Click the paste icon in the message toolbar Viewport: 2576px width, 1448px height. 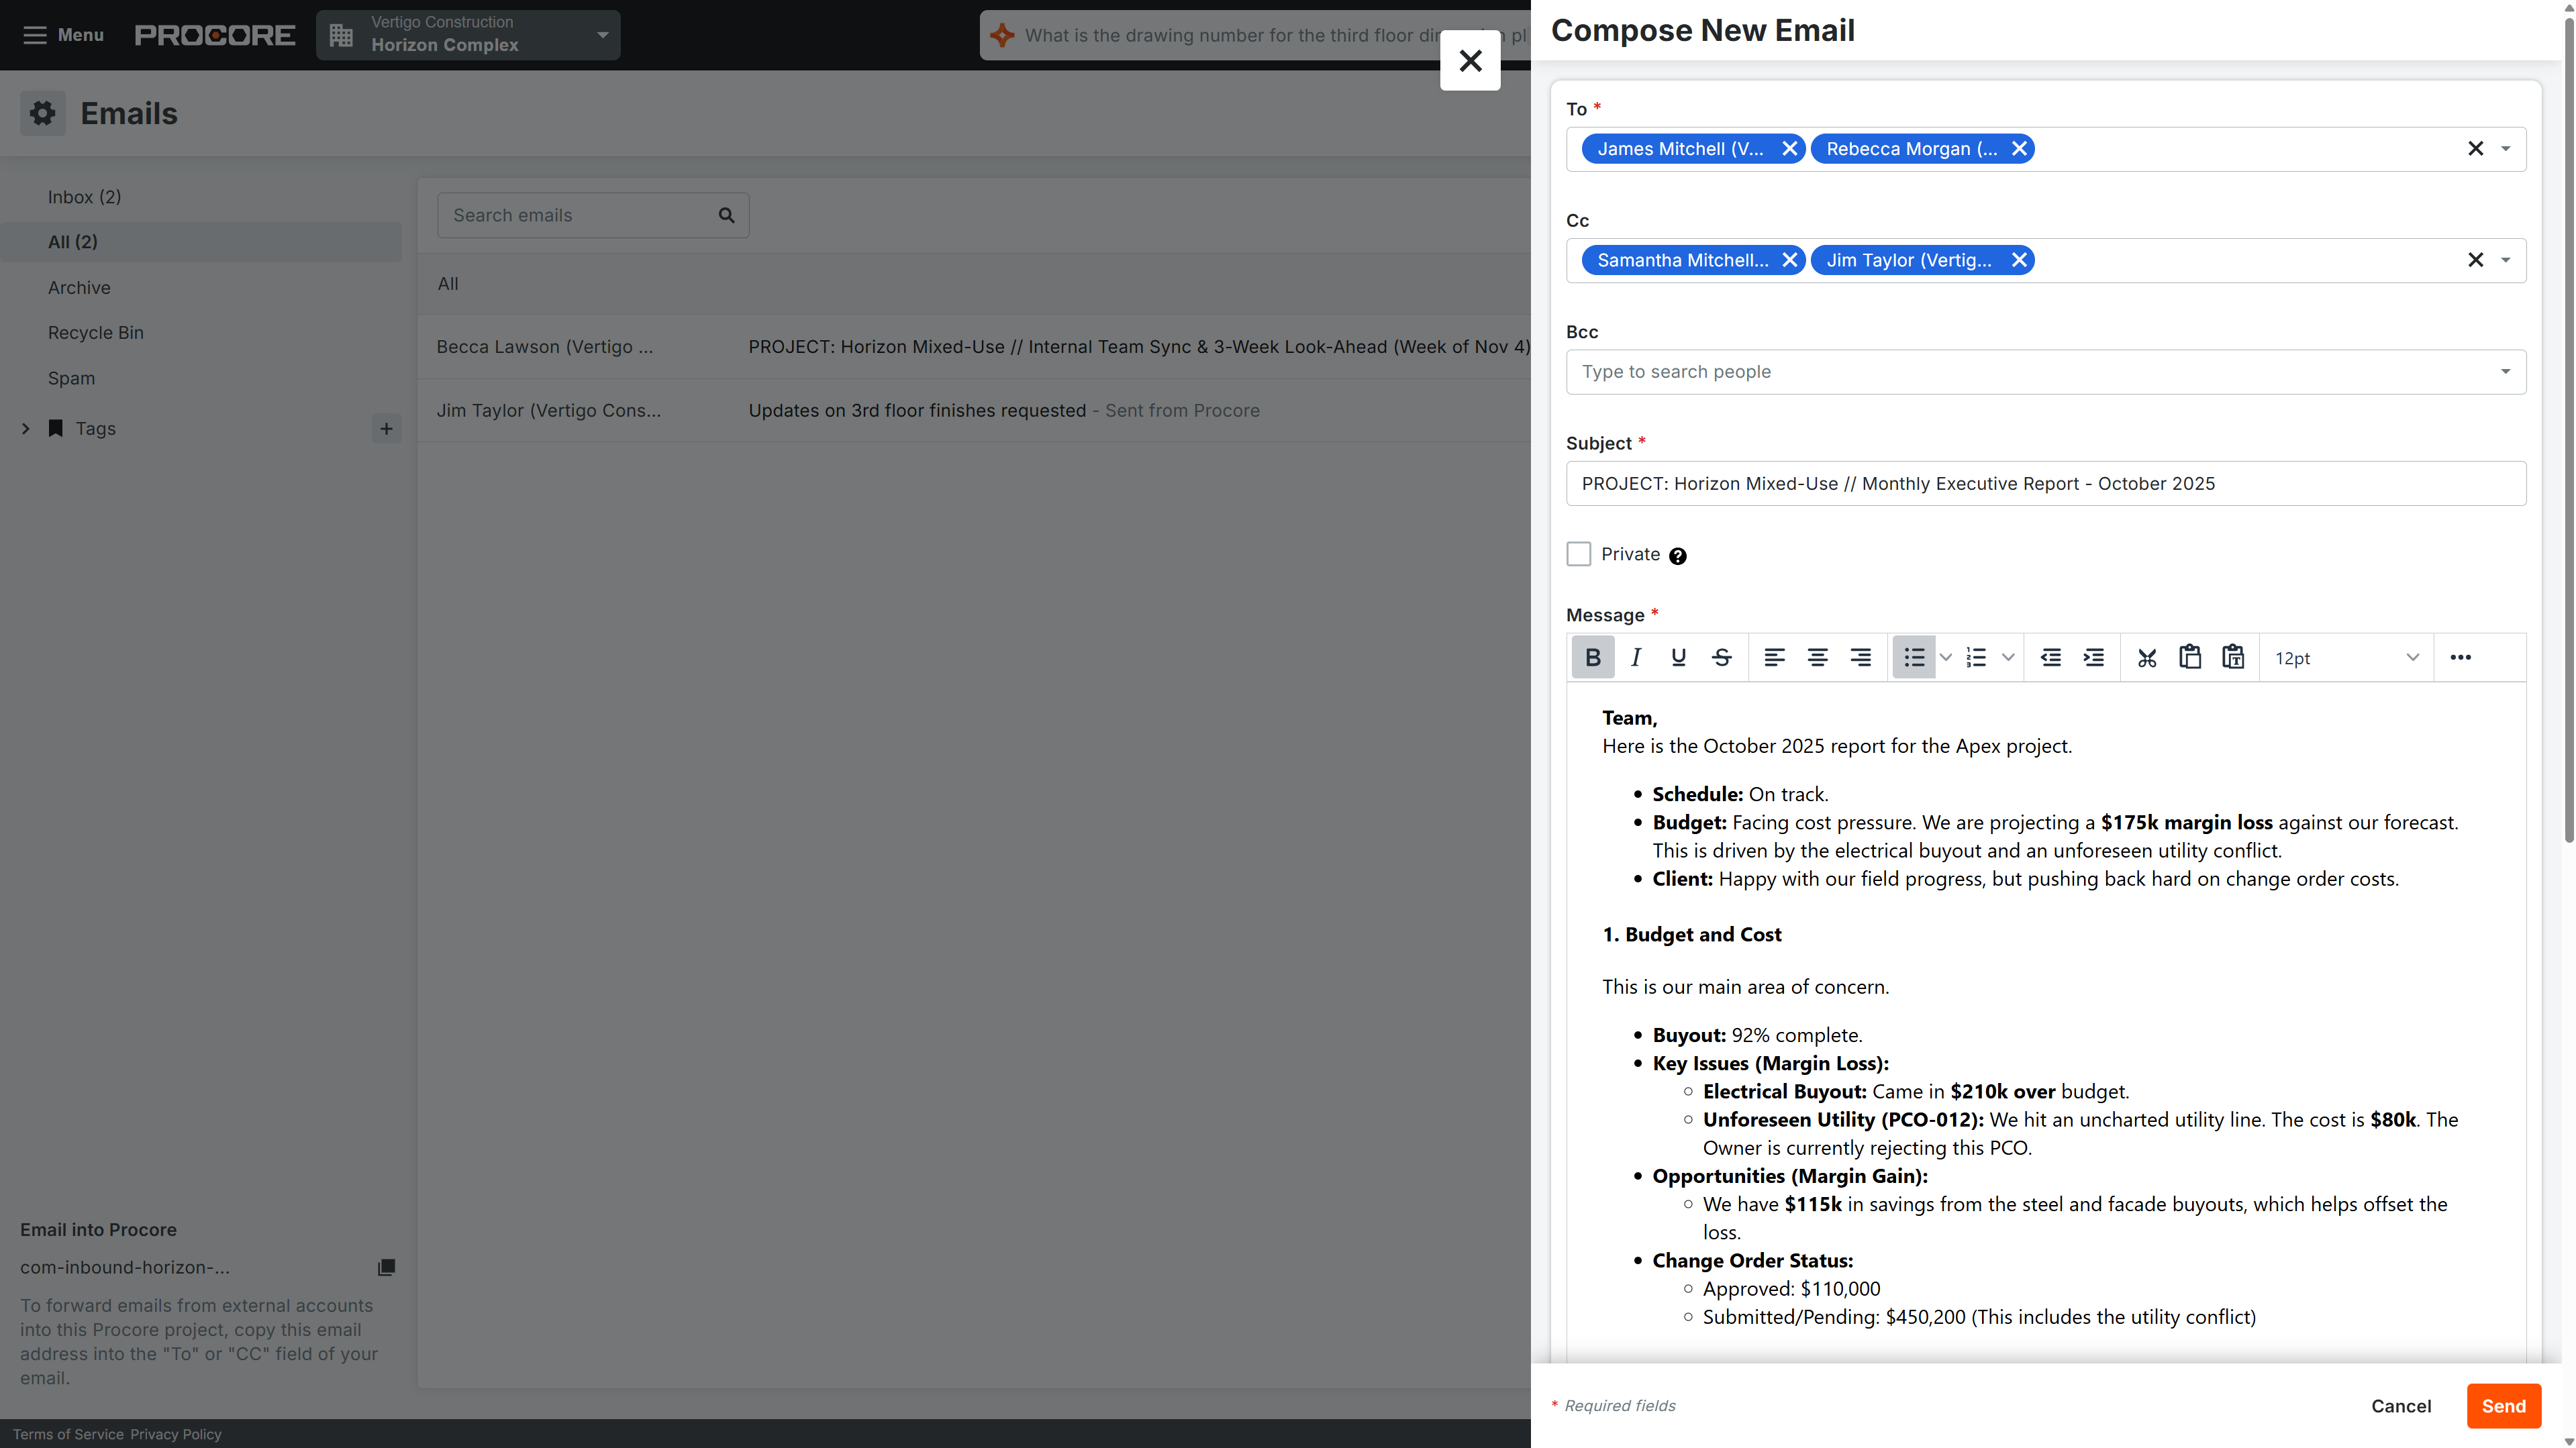point(2190,657)
